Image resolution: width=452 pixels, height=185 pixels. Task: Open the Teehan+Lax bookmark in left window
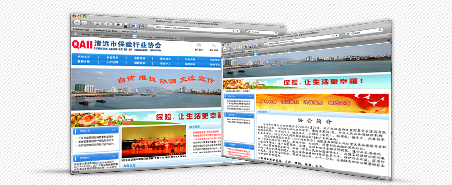pyautogui.click(x=81, y=30)
